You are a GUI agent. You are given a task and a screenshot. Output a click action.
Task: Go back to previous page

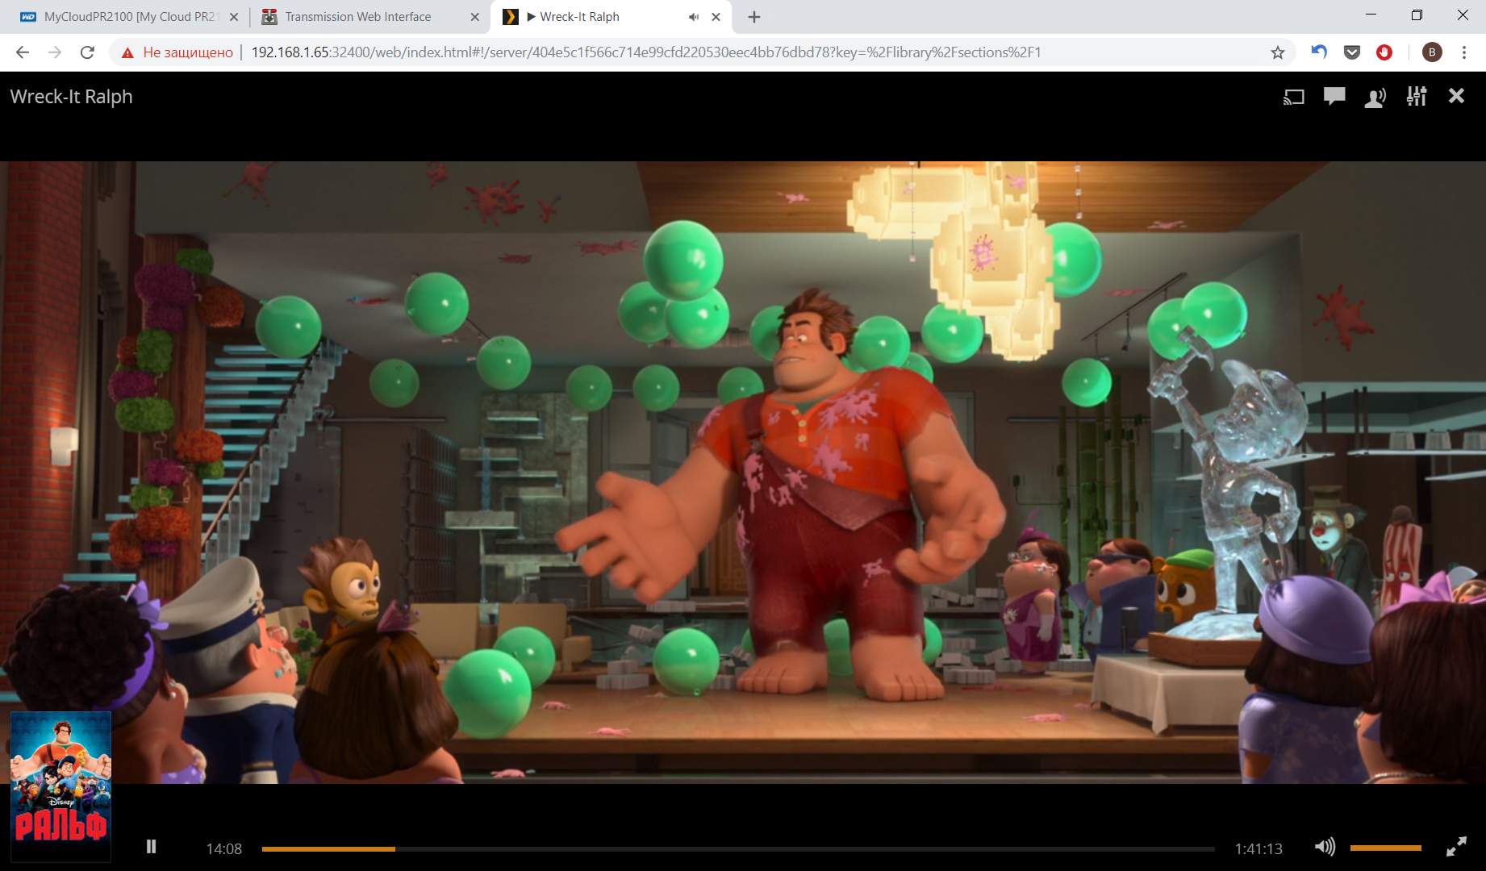[x=23, y=52]
